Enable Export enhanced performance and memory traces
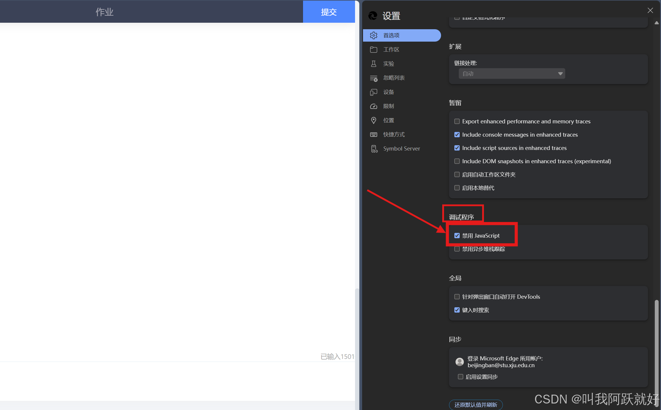 [x=457, y=121]
